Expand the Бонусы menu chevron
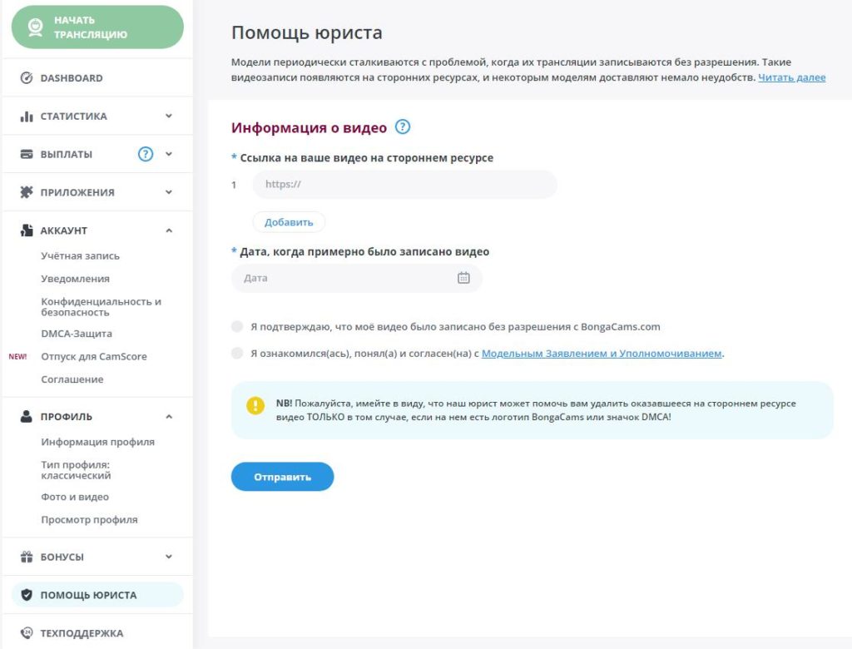 pos(169,557)
